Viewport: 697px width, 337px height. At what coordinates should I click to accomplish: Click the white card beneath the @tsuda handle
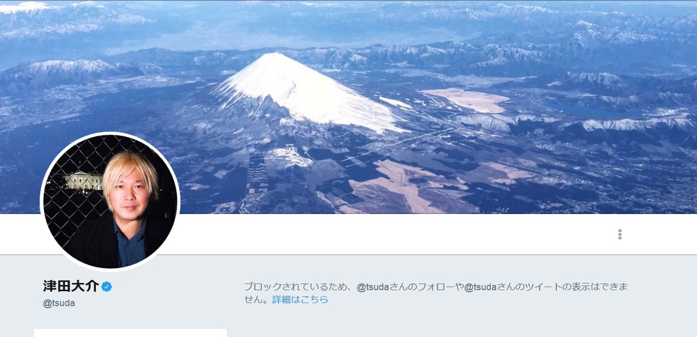[130, 333]
